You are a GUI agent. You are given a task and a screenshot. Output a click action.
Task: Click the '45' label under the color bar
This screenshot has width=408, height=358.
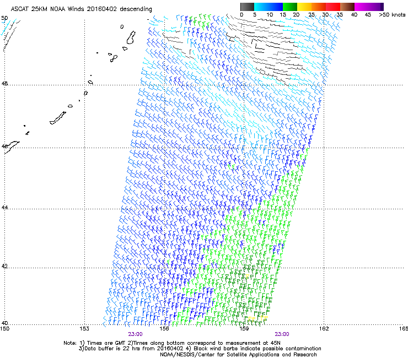coord(368,15)
